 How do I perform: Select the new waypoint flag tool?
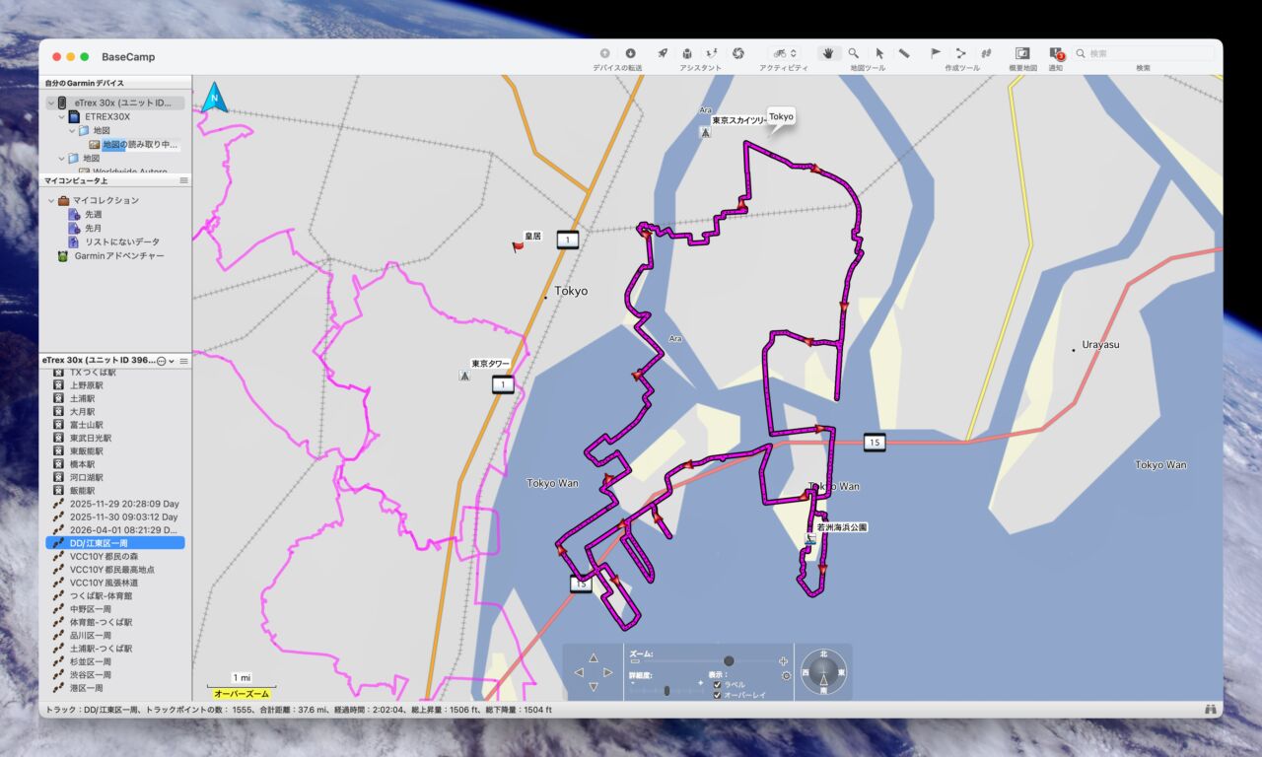coord(936,53)
